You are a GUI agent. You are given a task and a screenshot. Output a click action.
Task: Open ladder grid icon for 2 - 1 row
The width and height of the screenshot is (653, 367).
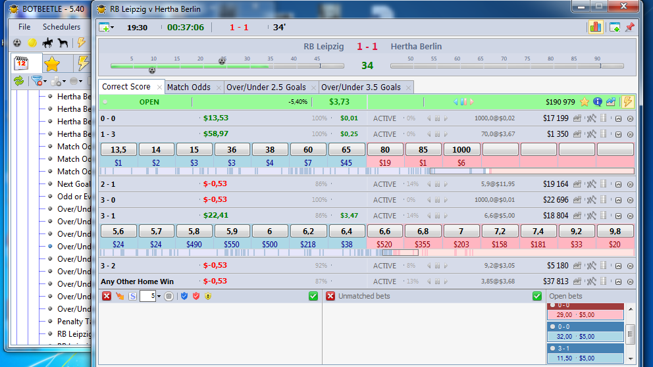(604, 184)
